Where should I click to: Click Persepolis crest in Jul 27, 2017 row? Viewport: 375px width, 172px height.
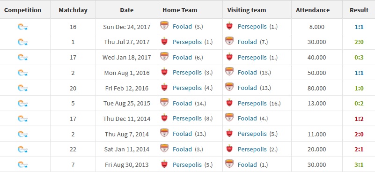click(164, 41)
